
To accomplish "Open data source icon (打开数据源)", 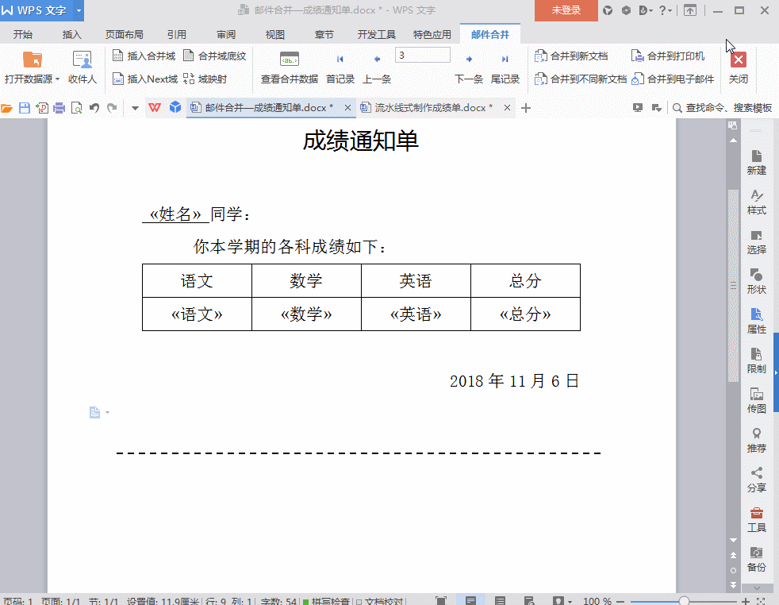I will pyautogui.click(x=33, y=60).
